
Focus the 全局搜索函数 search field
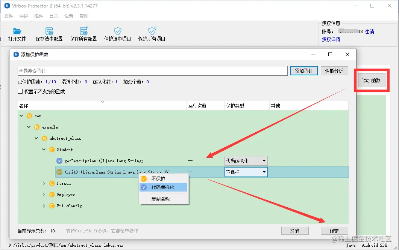pyautogui.click(x=153, y=71)
